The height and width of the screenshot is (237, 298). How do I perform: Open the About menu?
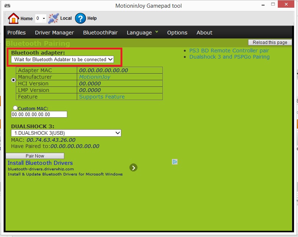[204, 33]
